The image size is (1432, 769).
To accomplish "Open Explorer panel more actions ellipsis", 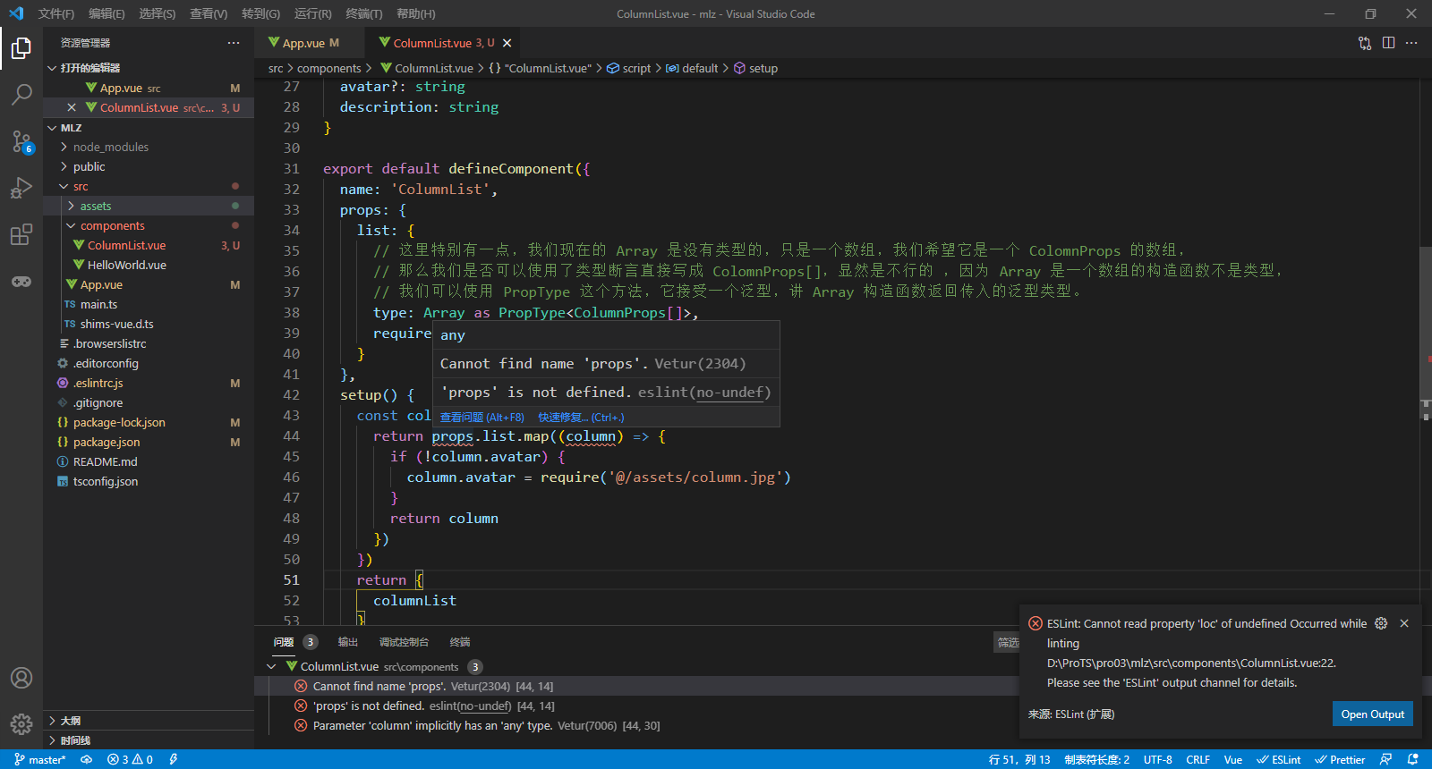I will [234, 43].
